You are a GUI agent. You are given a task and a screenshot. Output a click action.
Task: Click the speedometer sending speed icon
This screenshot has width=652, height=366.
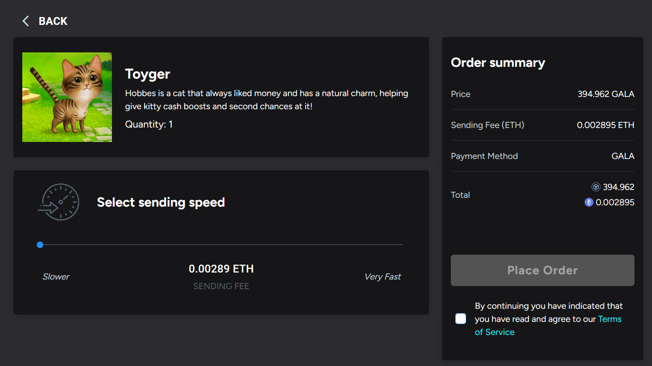coord(59,202)
